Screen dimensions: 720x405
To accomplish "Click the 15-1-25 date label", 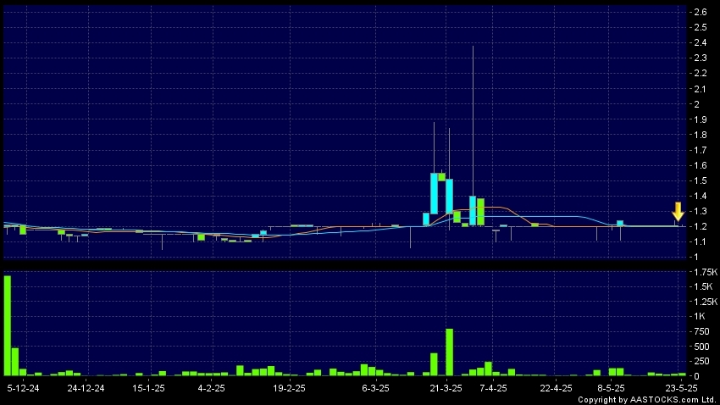I will click(x=148, y=388).
